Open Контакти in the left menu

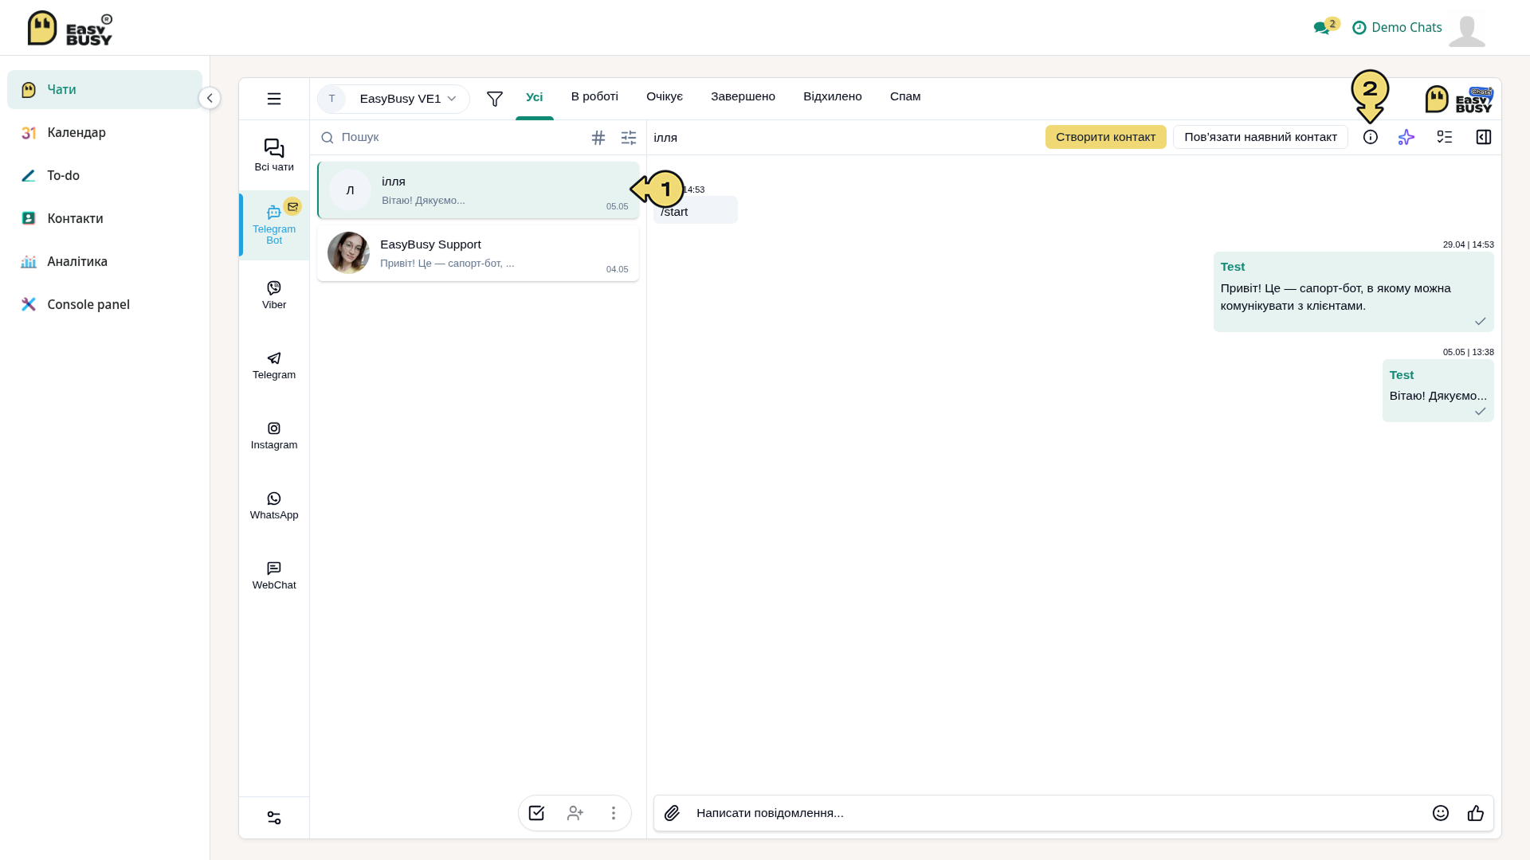tap(104, 218)
